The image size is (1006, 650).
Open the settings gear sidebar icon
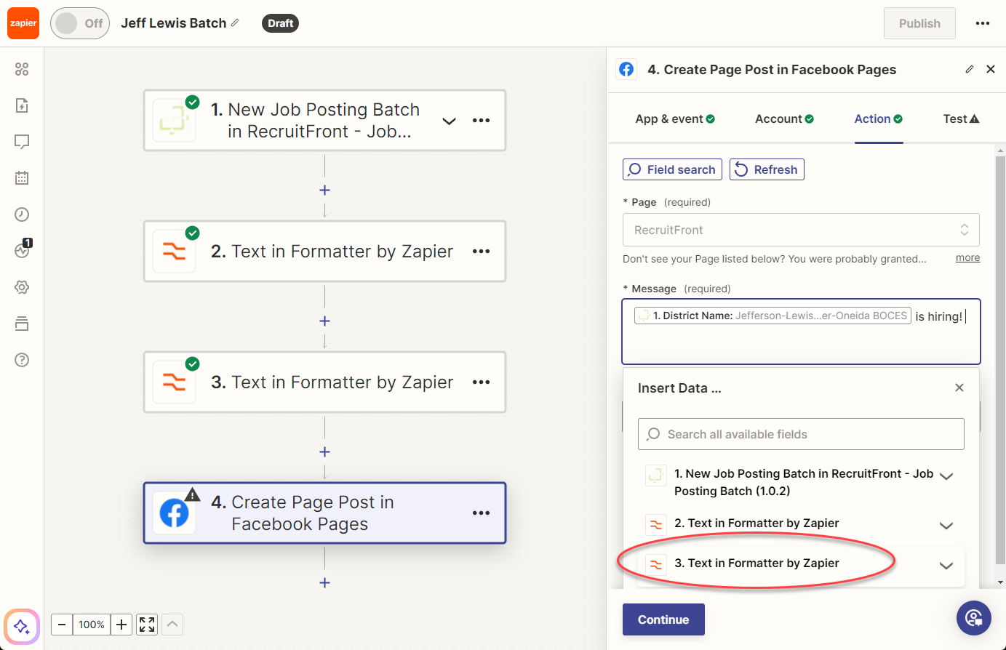tap(22, 287)
